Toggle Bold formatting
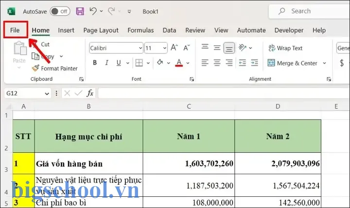The image size is (350, 208). [95, 63]
